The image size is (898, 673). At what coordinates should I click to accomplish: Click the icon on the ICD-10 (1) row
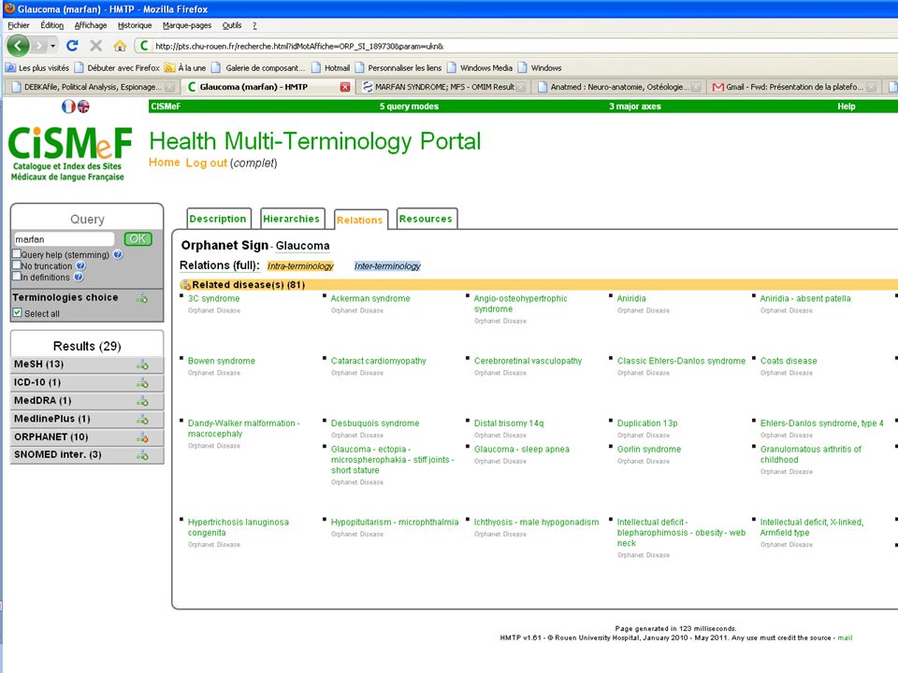click(142, 383)
